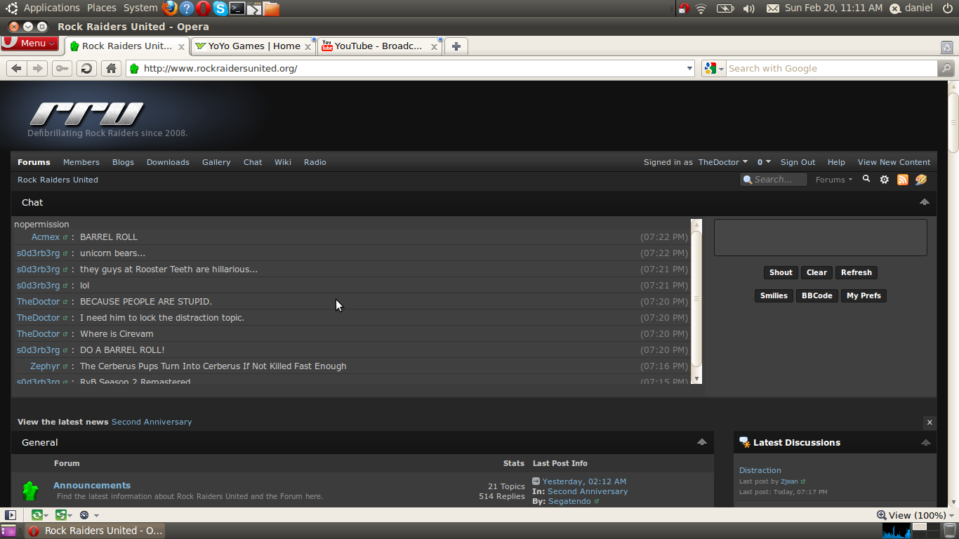Open the Opera Turbo status icon

pos(86,515)
